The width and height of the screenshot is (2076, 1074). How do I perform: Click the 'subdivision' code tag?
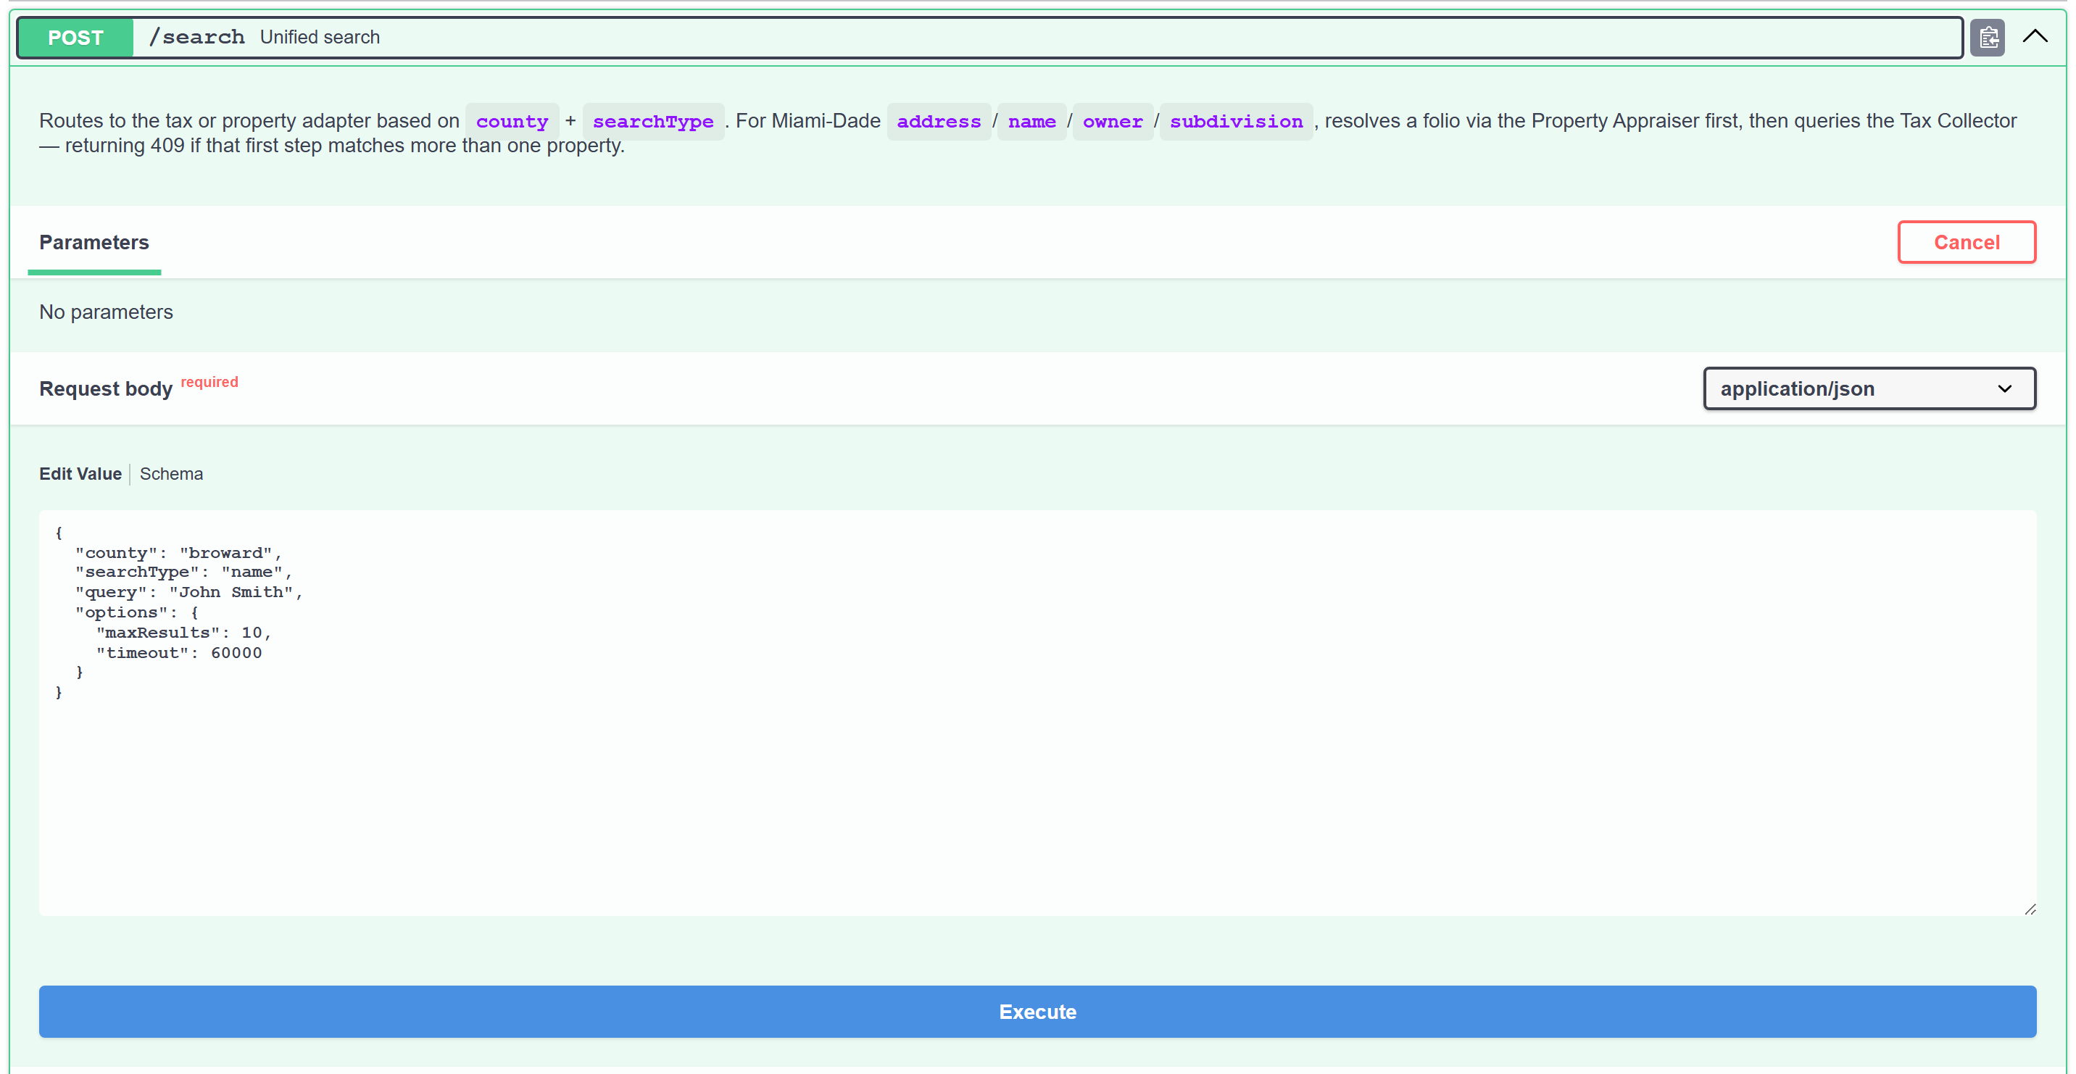tap(1237, 122)
